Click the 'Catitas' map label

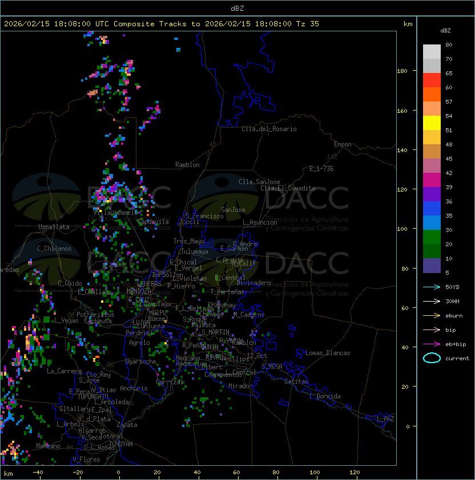click(296, 381)
